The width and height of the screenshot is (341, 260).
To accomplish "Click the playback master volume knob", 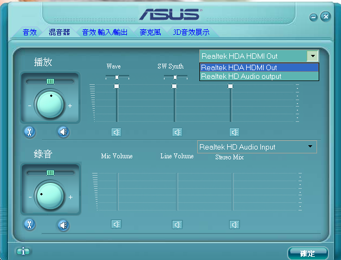I will [50, 105].
